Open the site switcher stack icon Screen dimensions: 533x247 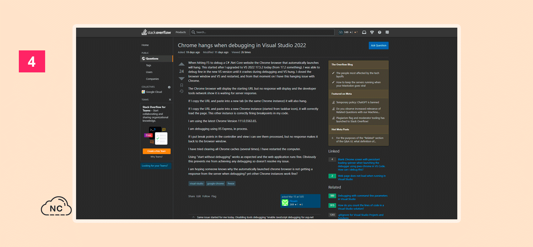pos(387,32)
